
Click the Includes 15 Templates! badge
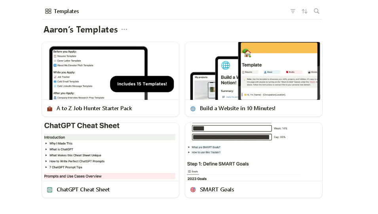(142, 84)
